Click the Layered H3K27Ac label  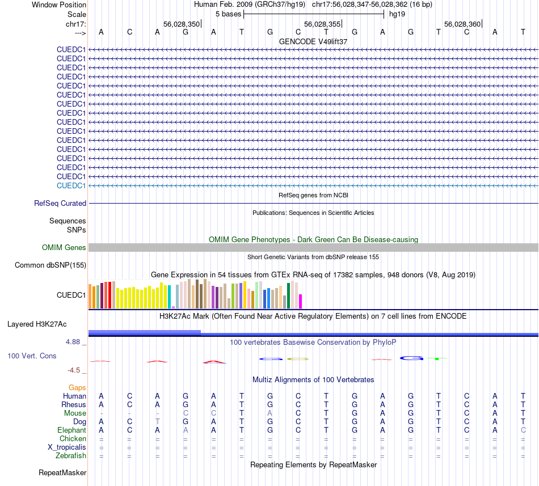coord(37,324)
